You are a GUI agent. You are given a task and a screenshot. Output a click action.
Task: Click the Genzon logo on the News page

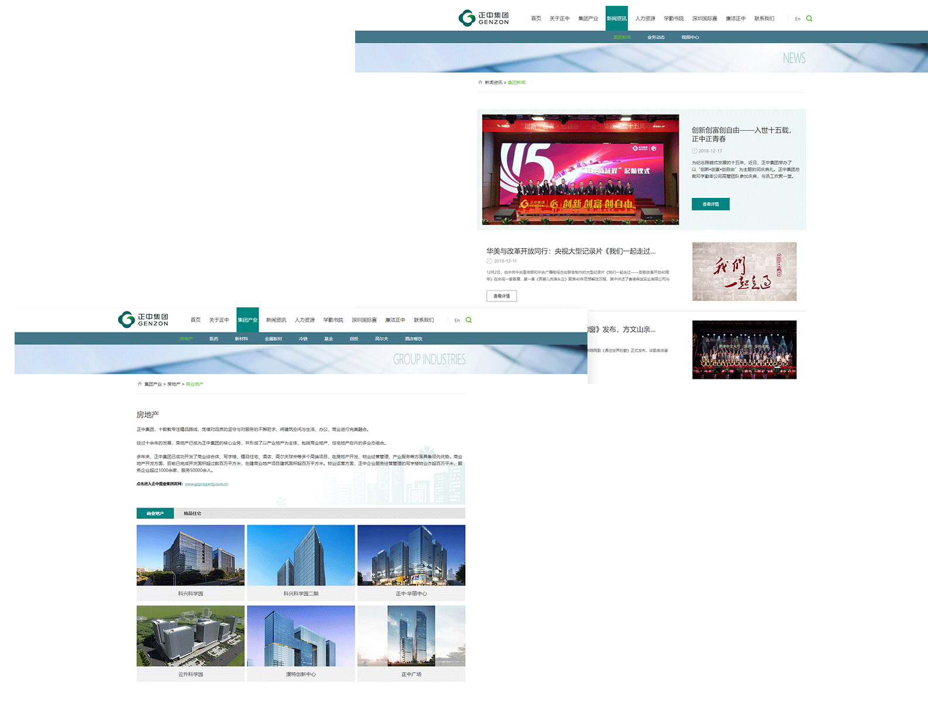tap(484, 18)
